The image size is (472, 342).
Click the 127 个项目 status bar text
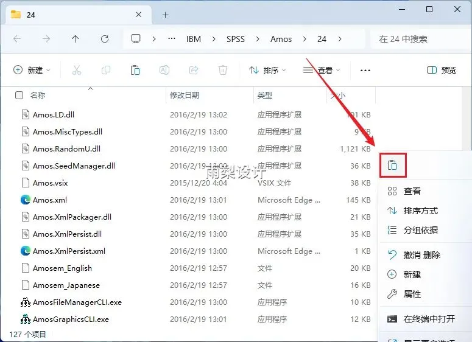[x=27, y=334]
